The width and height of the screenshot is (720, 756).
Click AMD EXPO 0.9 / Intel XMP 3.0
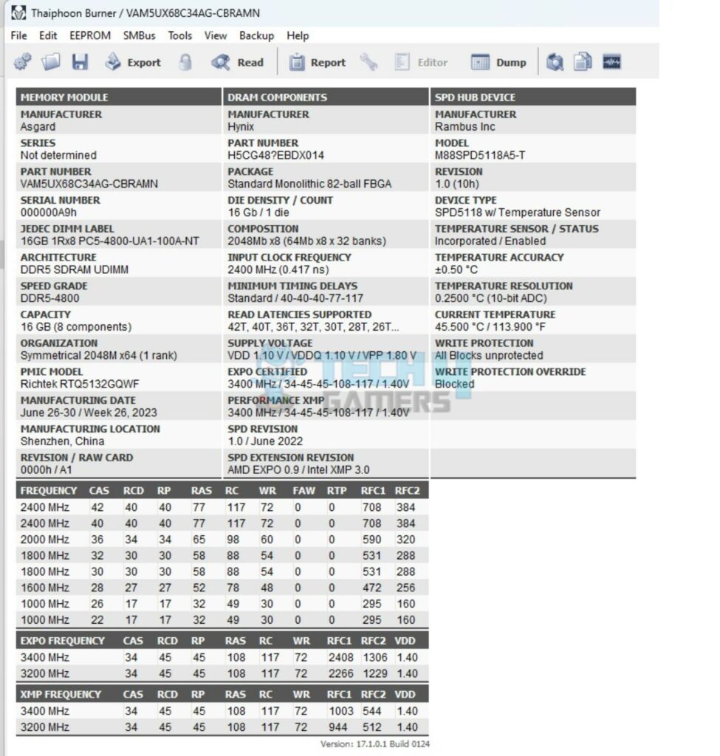point(298,470)
